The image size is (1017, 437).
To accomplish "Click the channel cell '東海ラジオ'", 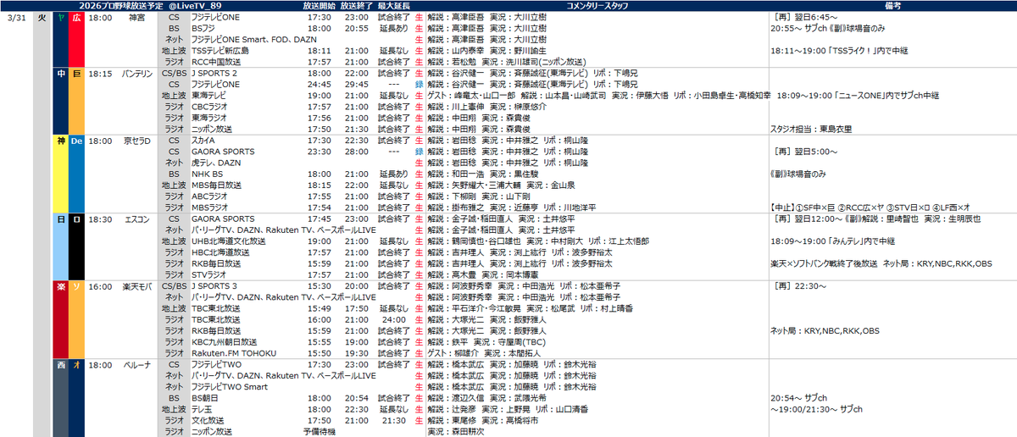I will point(210,117).
